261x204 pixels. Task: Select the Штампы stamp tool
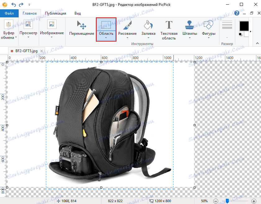[190, 27]
